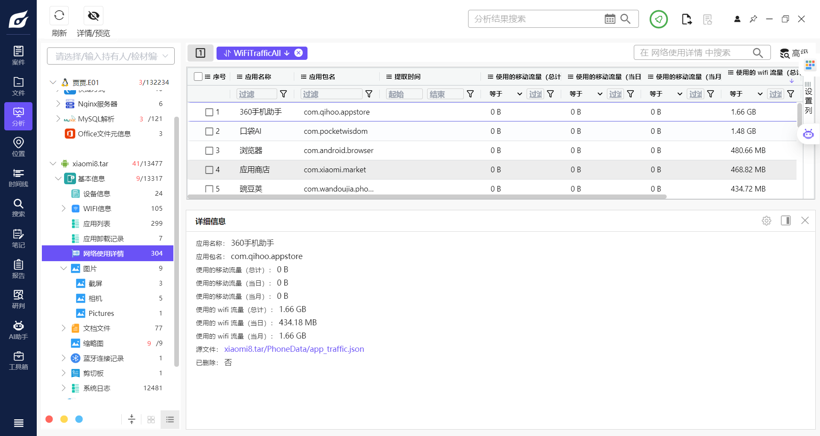The height and width of the screenshot is (436, 820).
Task: Open the 案件 (Case) sidebar section
Action: click(18, 56)
